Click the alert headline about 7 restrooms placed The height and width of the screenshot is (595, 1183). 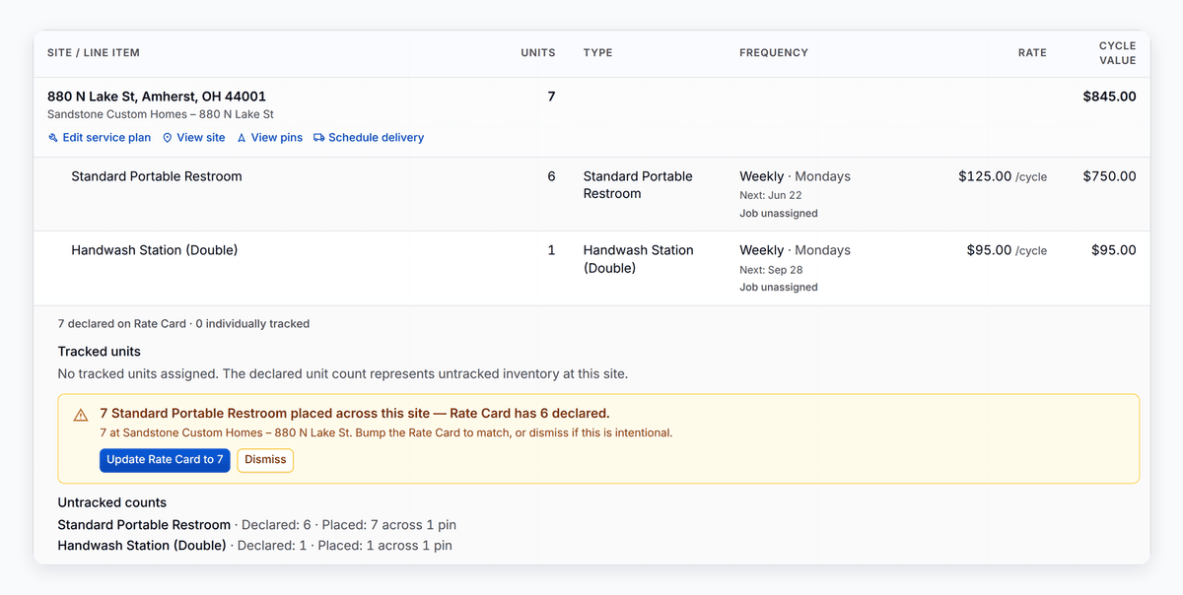(355, 414)
